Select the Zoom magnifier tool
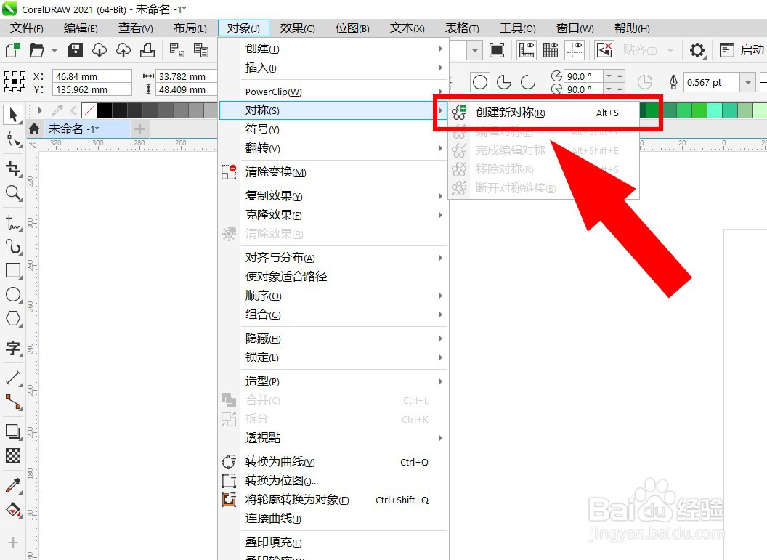 point(13,193)
